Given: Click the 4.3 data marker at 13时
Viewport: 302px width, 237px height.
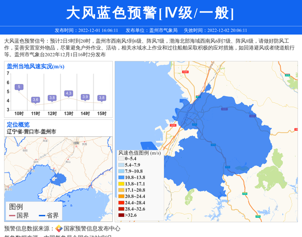Looking at the screenshot, I should point(68,94).
